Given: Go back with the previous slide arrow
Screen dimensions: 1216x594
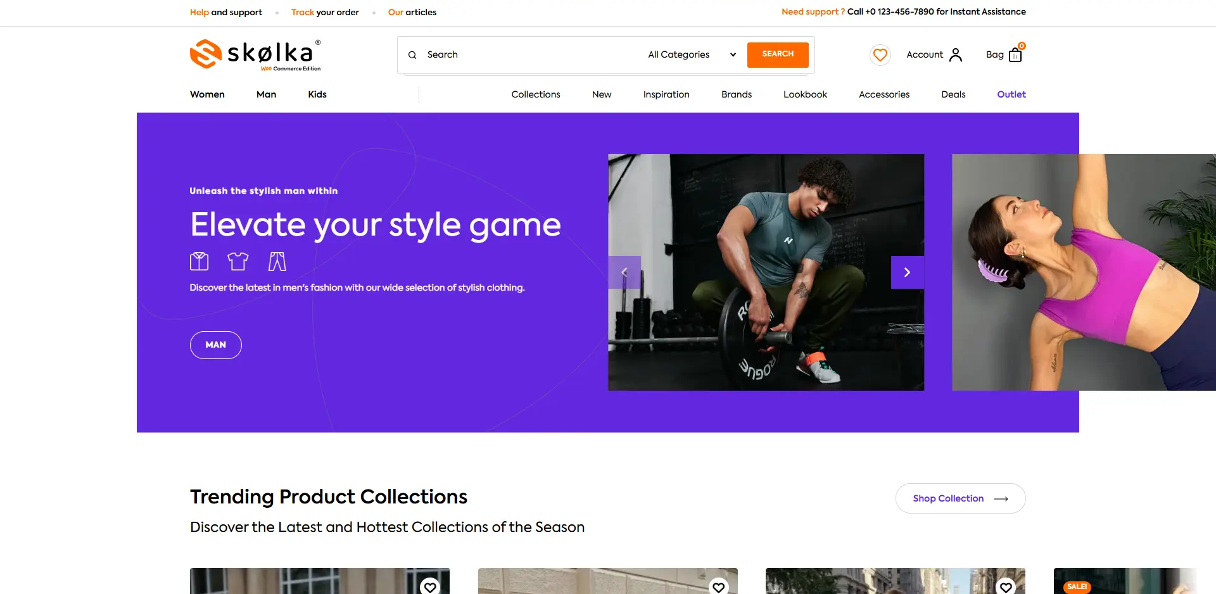Looking at the screenshot, I should tap(624, 272).
